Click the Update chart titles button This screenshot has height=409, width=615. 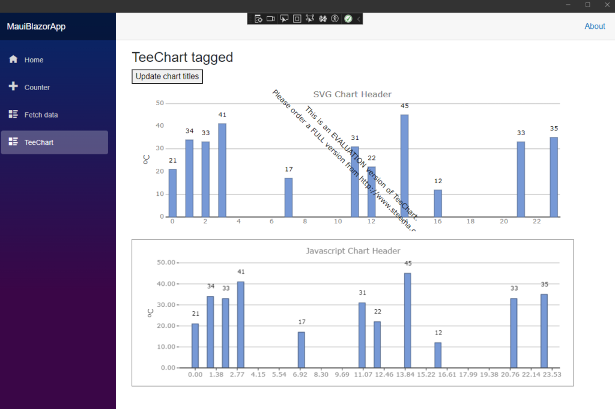167,76
